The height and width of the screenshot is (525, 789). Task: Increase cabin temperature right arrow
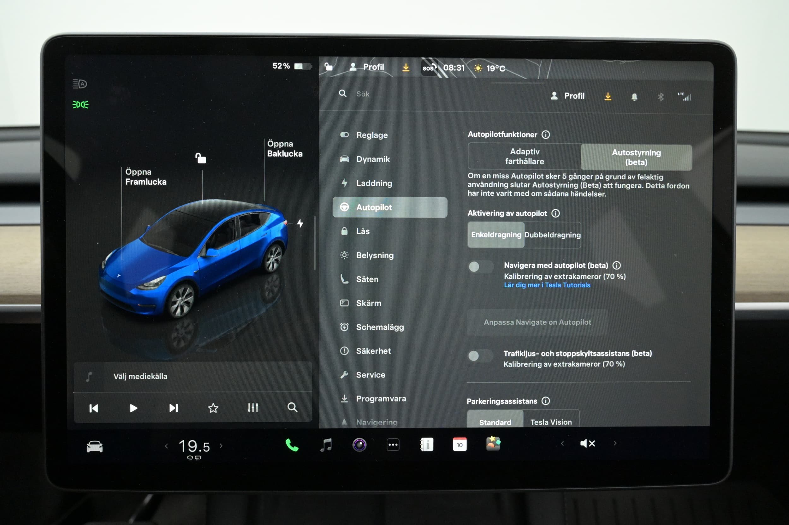221,446
